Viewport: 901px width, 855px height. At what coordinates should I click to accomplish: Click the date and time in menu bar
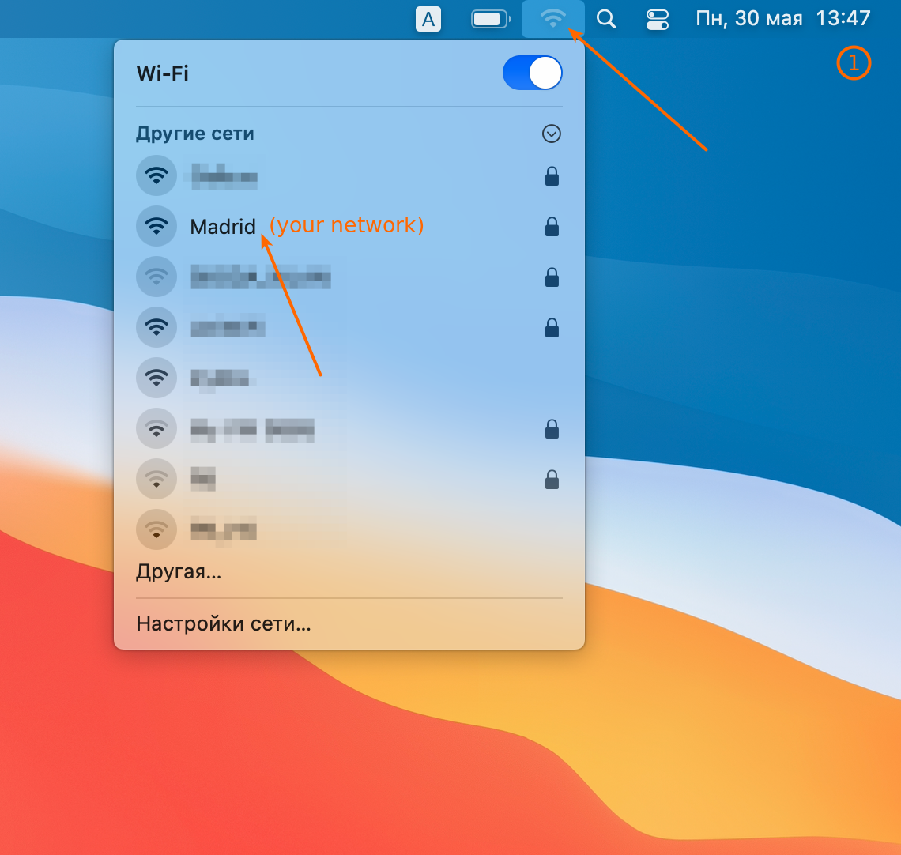(782, 19)
